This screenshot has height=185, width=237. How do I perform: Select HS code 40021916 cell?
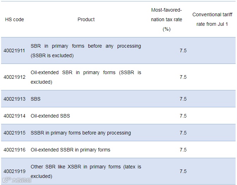coord(14,150)
